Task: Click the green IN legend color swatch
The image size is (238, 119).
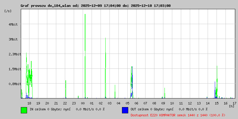Action: 24,110
